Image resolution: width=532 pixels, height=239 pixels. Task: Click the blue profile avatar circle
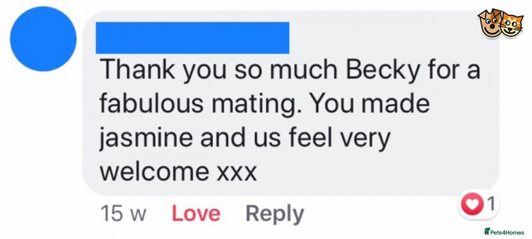click(43, 39)
